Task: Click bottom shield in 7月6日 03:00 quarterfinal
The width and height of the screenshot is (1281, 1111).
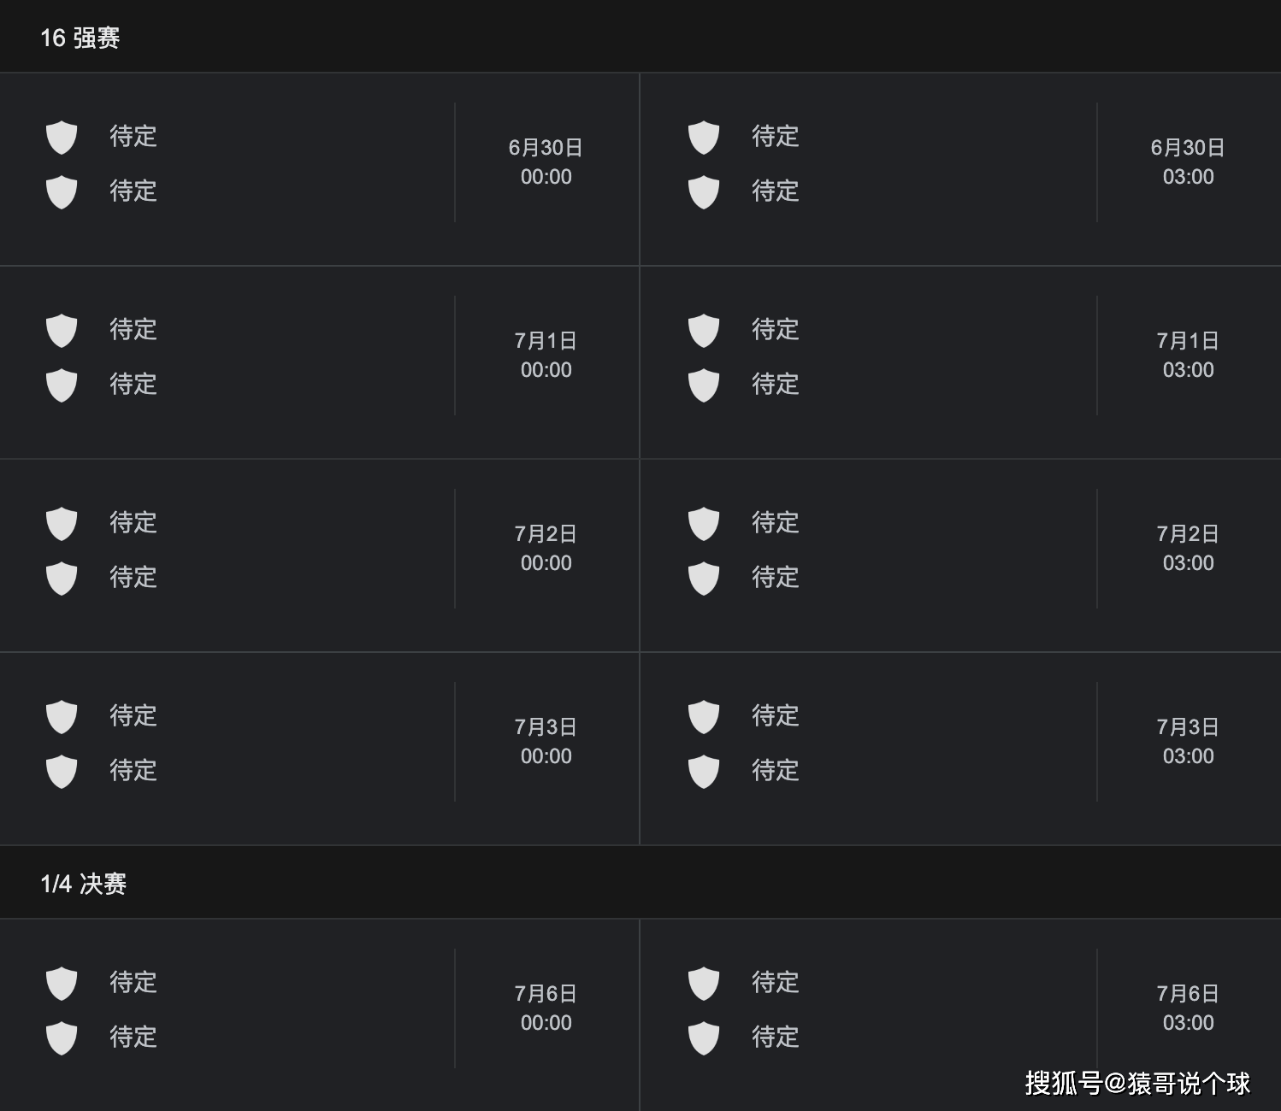Action: tap(704, 1038)
